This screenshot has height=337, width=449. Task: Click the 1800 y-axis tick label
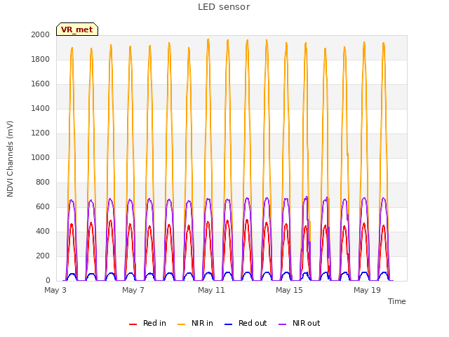41,59
